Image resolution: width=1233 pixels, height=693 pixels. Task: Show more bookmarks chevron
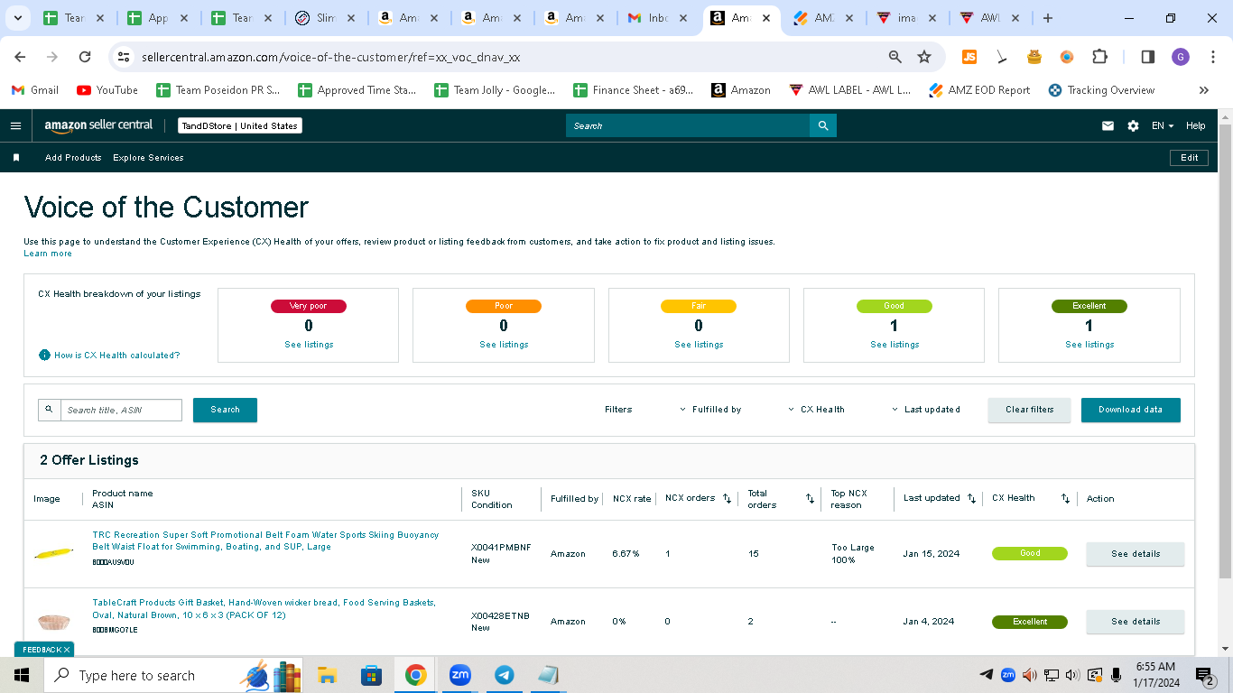(1203, 90)
